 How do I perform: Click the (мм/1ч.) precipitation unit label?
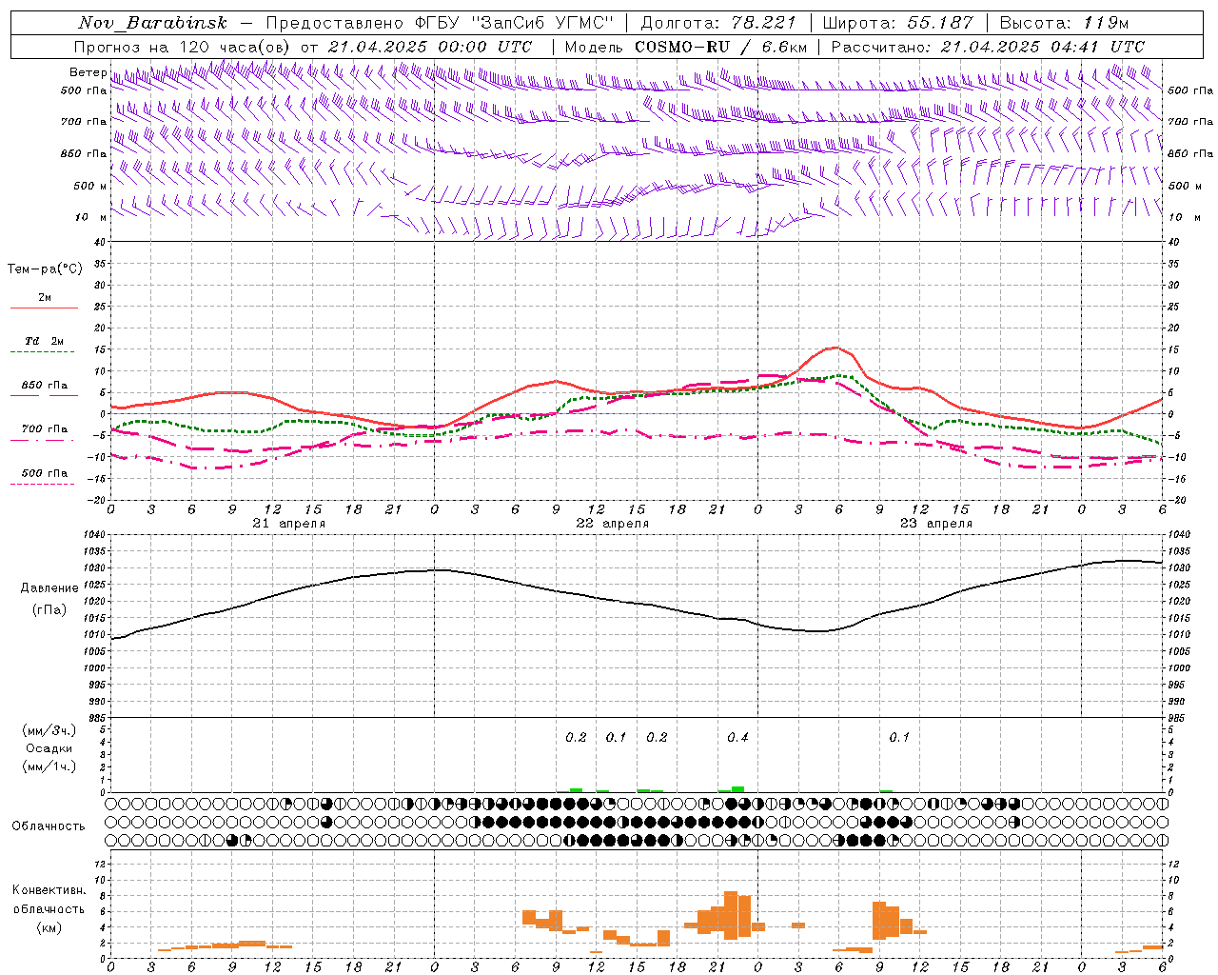coord(49,766)
